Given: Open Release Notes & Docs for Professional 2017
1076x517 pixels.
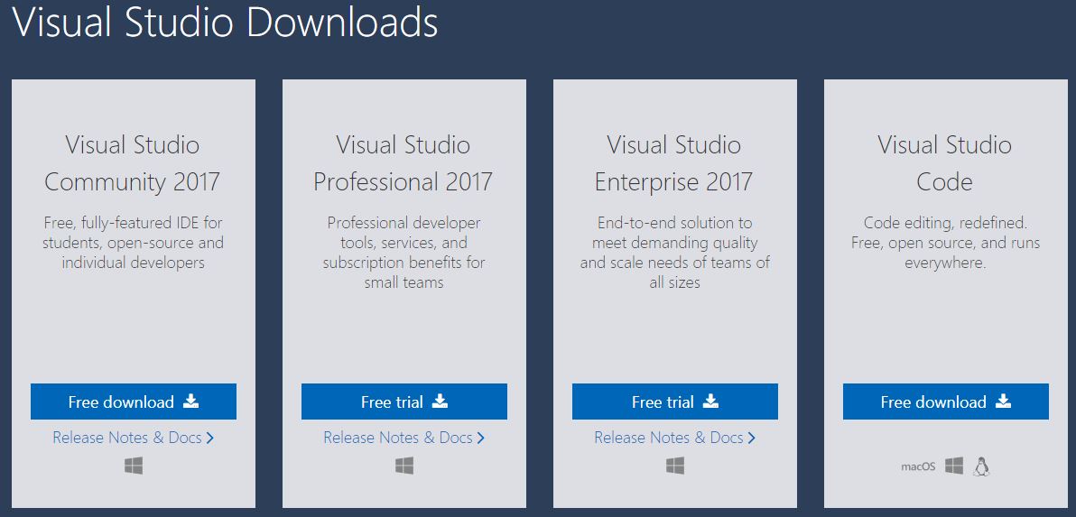Looking at the screenshot, I should 404,438.
